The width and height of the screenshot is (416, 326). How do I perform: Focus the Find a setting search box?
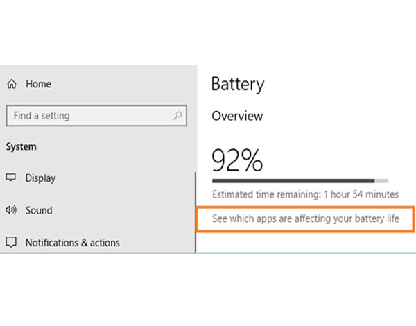90,115
